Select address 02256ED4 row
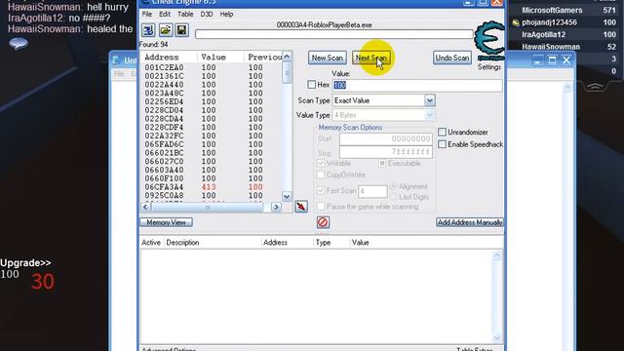624x351 pixels. pyautogui.click(x=211, y=101)
